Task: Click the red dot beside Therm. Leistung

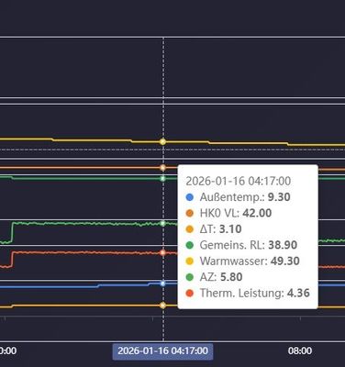Action: click(190, 294)
